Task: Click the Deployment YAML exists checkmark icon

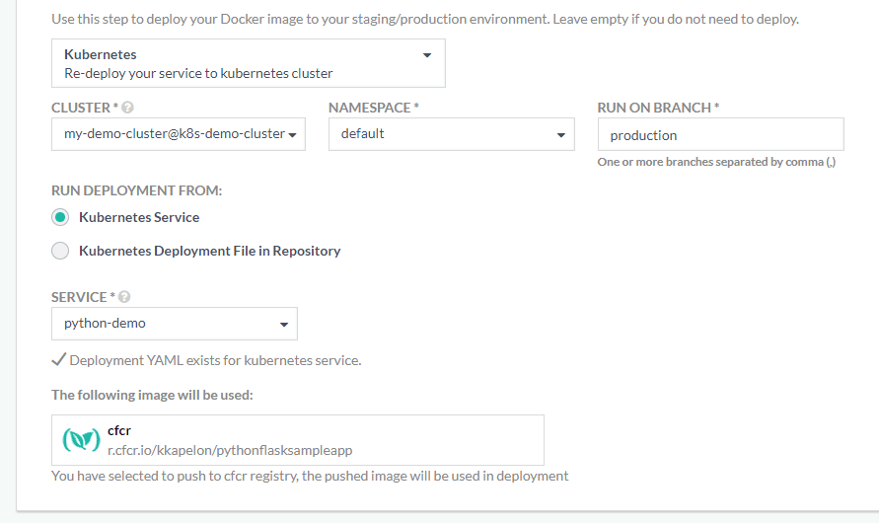Action: click(x=58, y=360)
